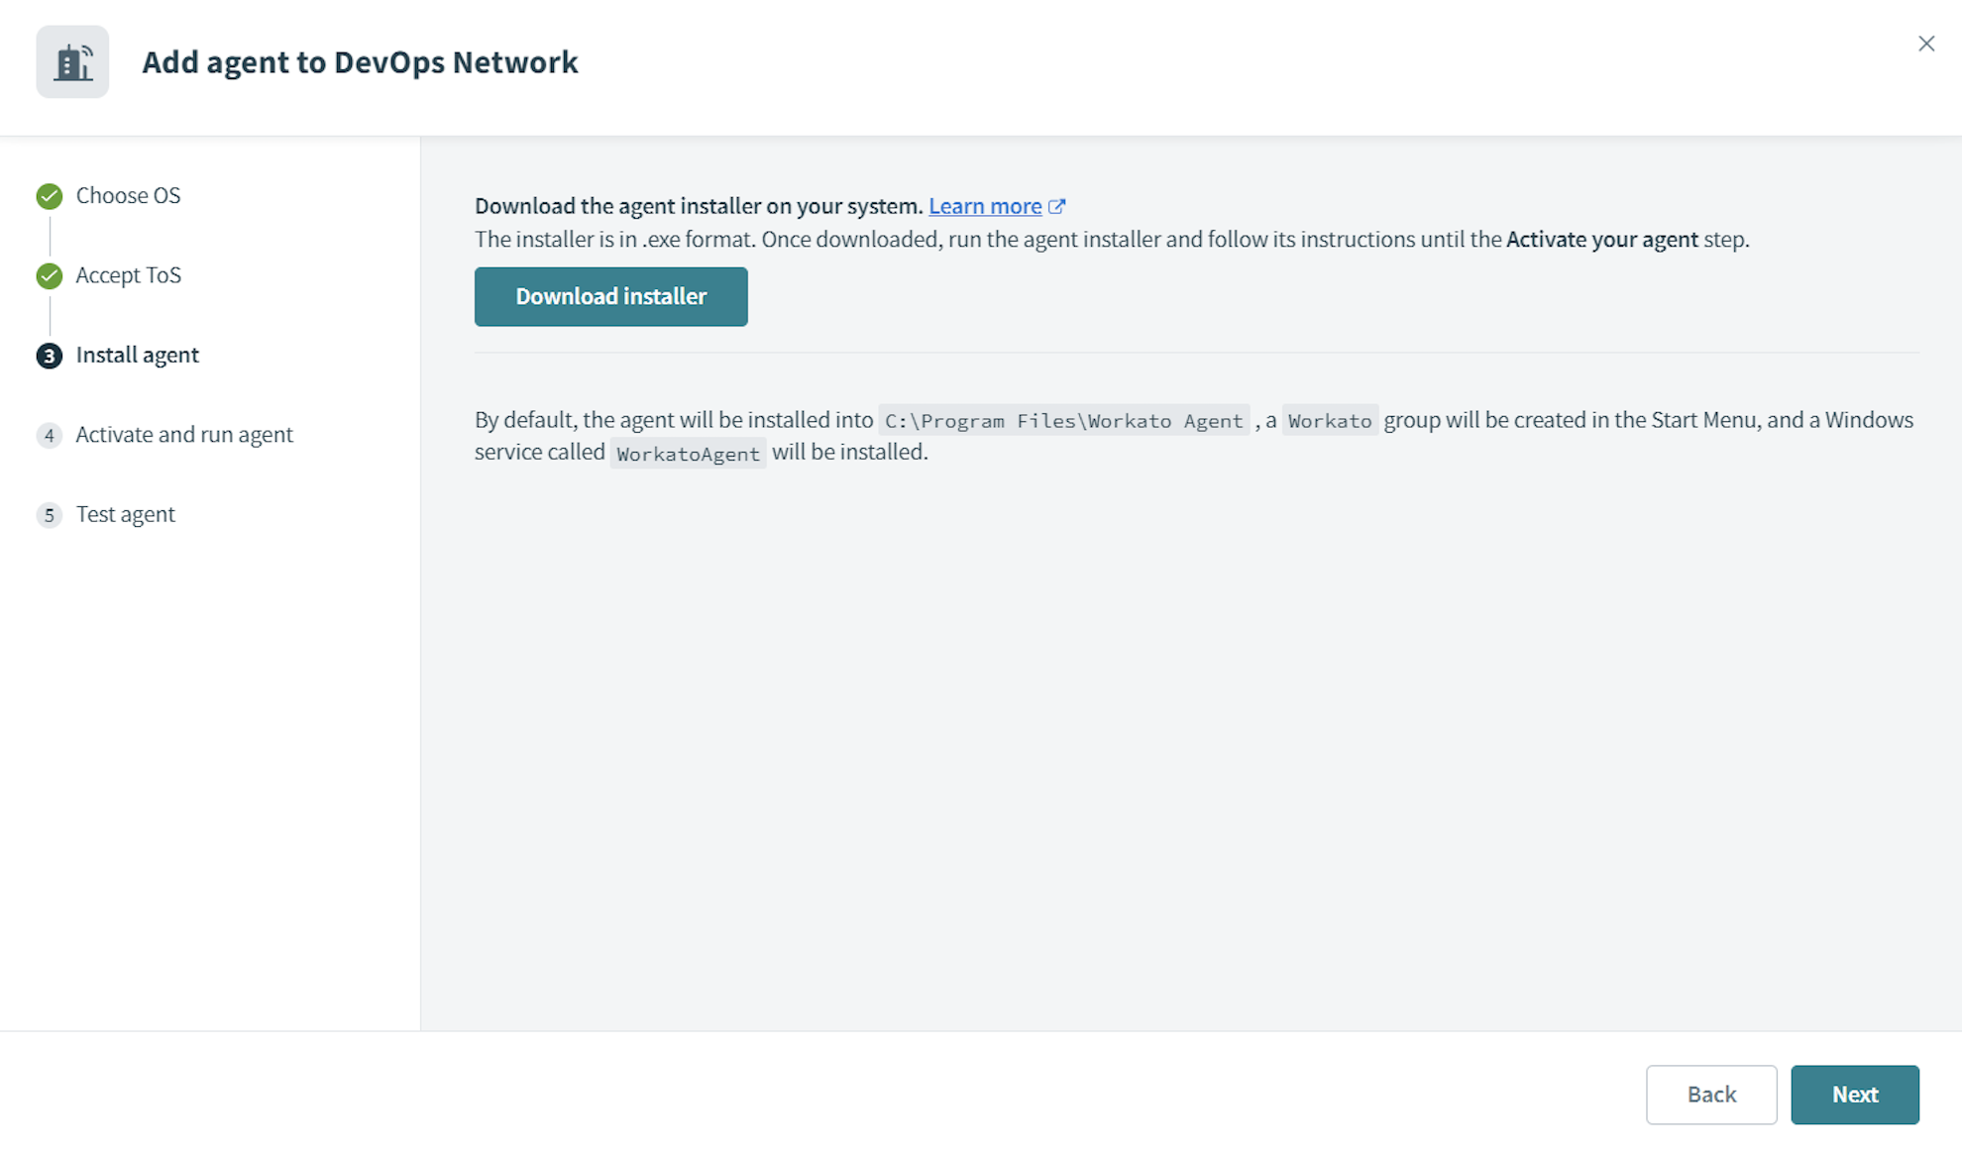Click the Workato group name code text
1962x1153 pixels.
pyautogui.click(x=1330, y=421)
